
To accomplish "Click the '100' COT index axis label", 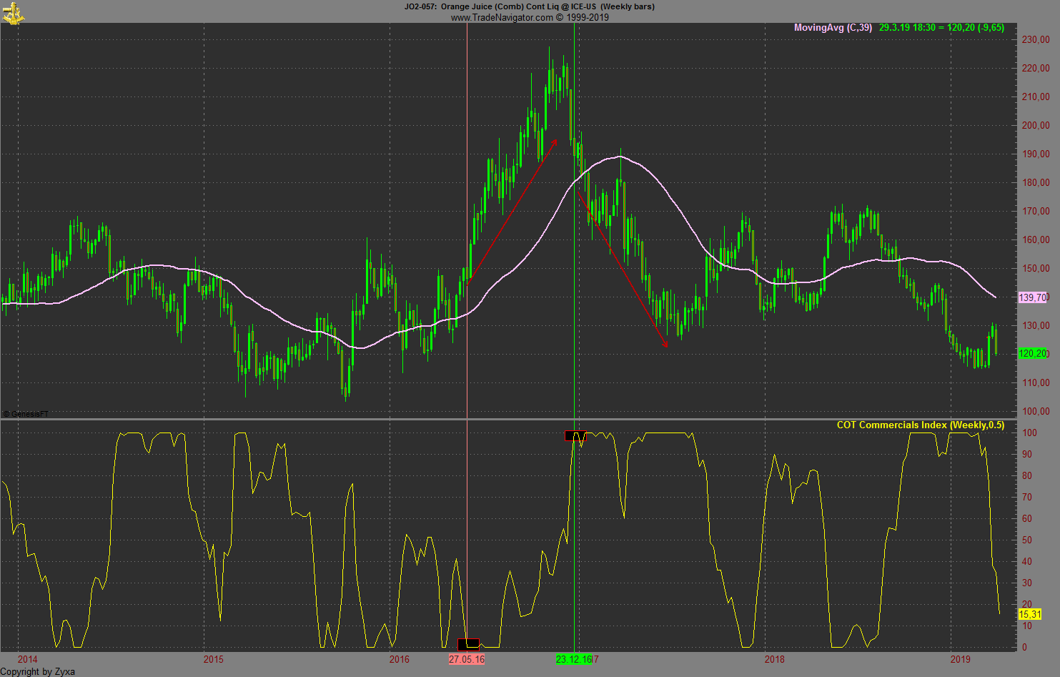I will point(1029,433).
